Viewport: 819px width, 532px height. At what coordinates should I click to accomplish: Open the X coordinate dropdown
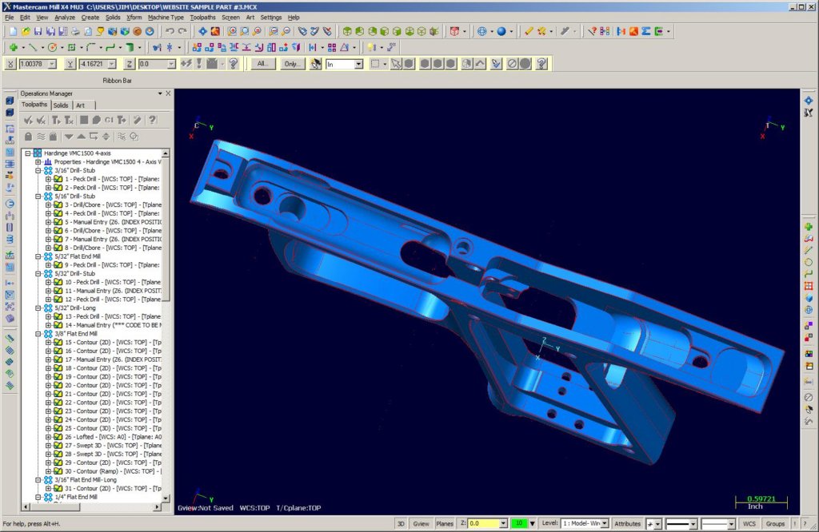click(x=52, y=64)
